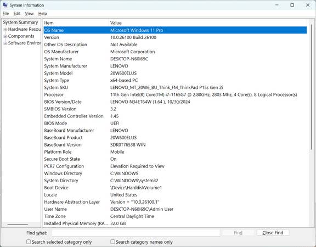
Task: Enable Search category names only checkbox
Action: pyautogui.click(x=112, y=242)
